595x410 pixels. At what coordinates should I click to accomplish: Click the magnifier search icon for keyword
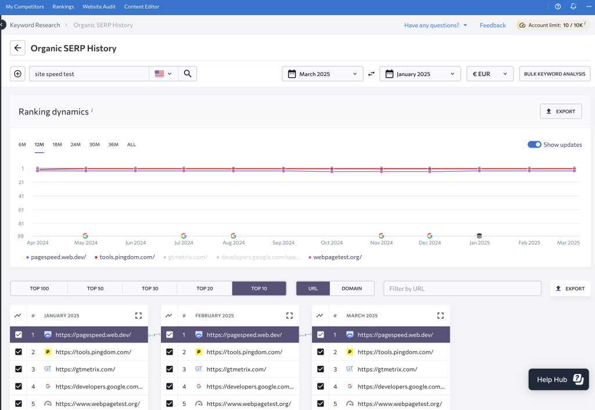click(188, 74)
